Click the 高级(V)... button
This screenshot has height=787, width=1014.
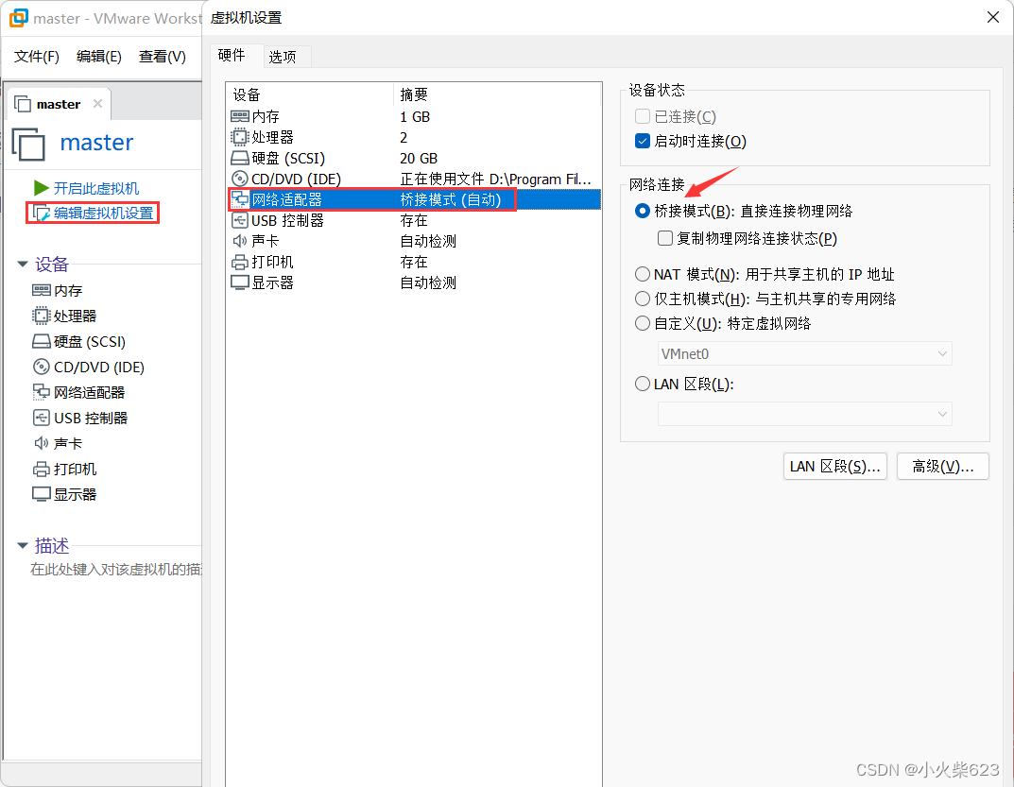pos(943,467)
